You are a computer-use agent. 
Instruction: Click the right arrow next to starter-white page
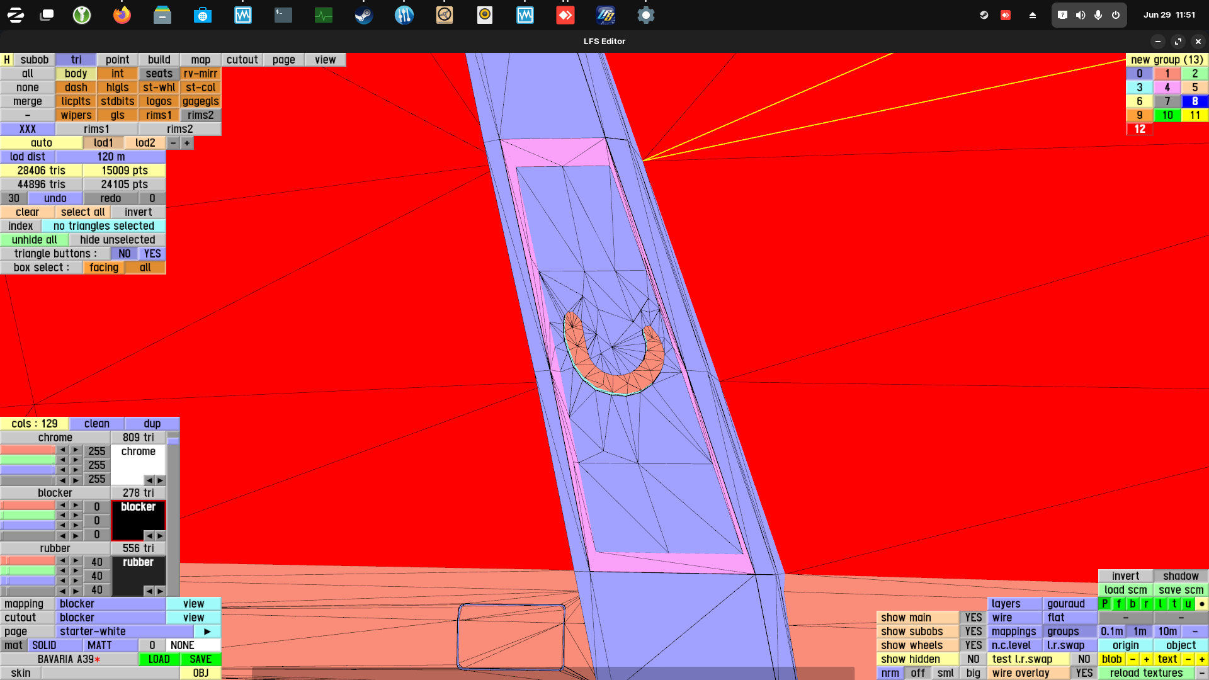207,632
